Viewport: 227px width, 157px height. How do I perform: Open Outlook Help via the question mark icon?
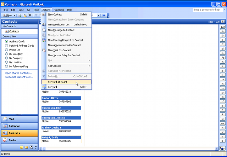(x=104, y=15)
